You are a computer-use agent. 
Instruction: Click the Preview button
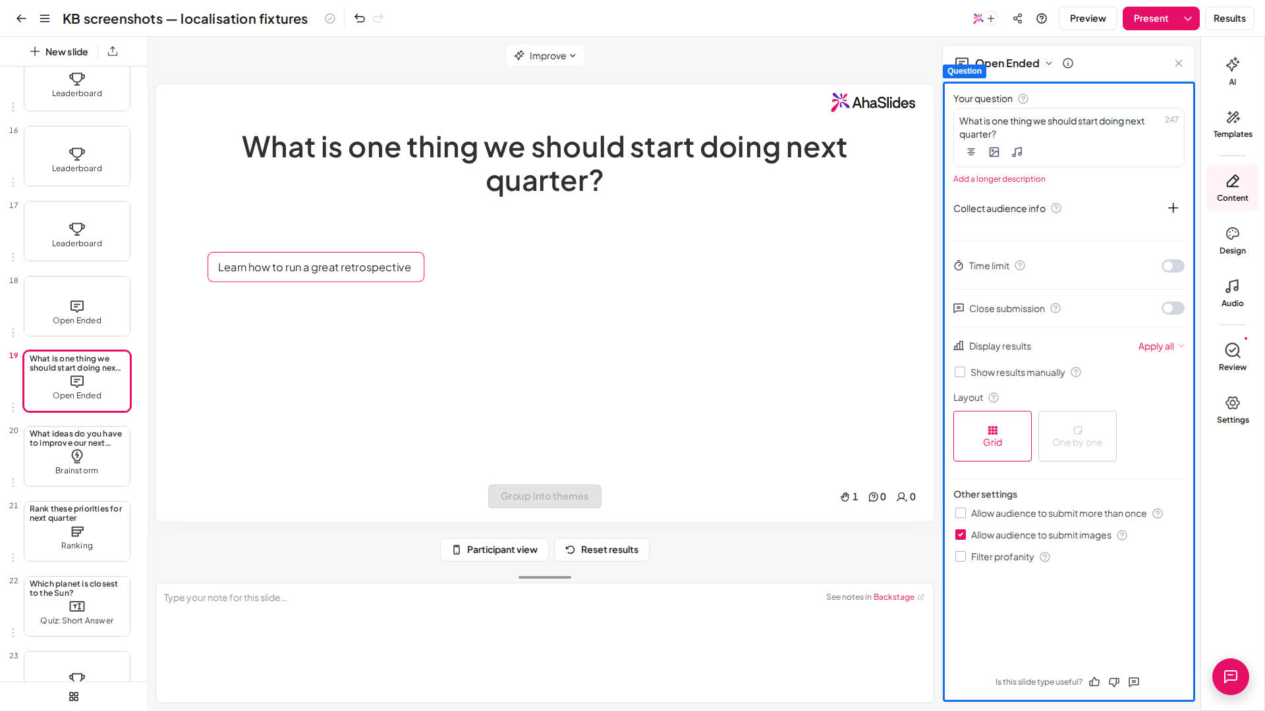tap(1087, 18)
